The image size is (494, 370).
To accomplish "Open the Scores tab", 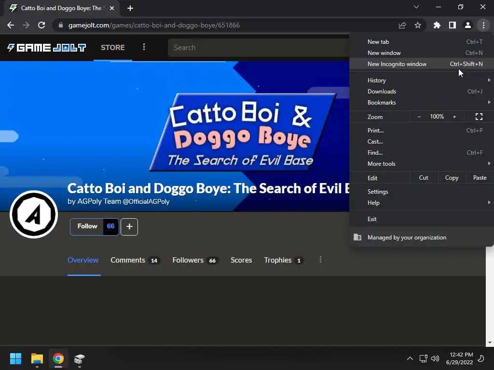I will (x=241, y=260).
